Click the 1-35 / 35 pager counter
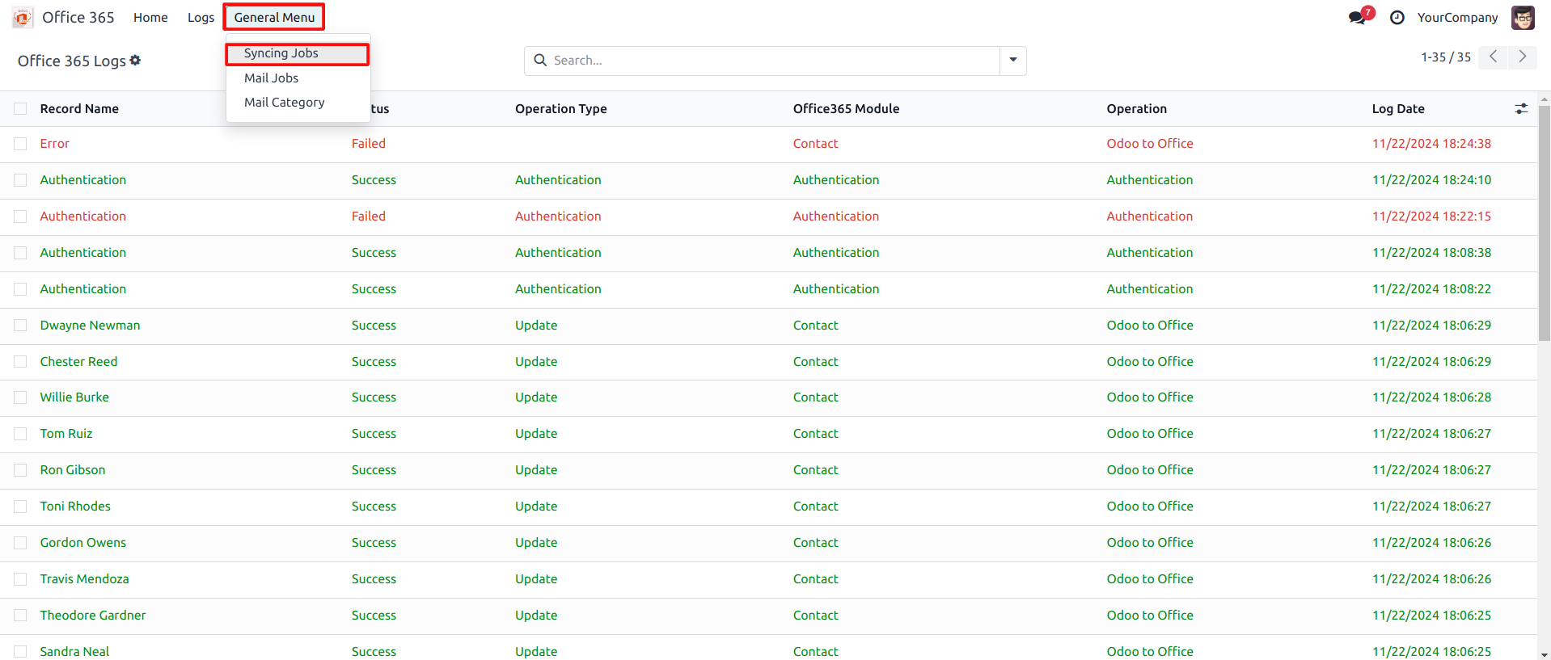 (x=1446, y=57)
